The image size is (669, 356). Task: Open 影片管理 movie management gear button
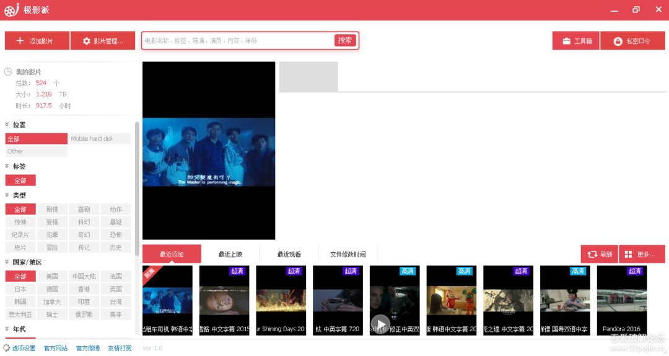pyautogui.click(x=103, y=41)
